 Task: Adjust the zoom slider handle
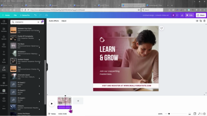click(169, 114)
